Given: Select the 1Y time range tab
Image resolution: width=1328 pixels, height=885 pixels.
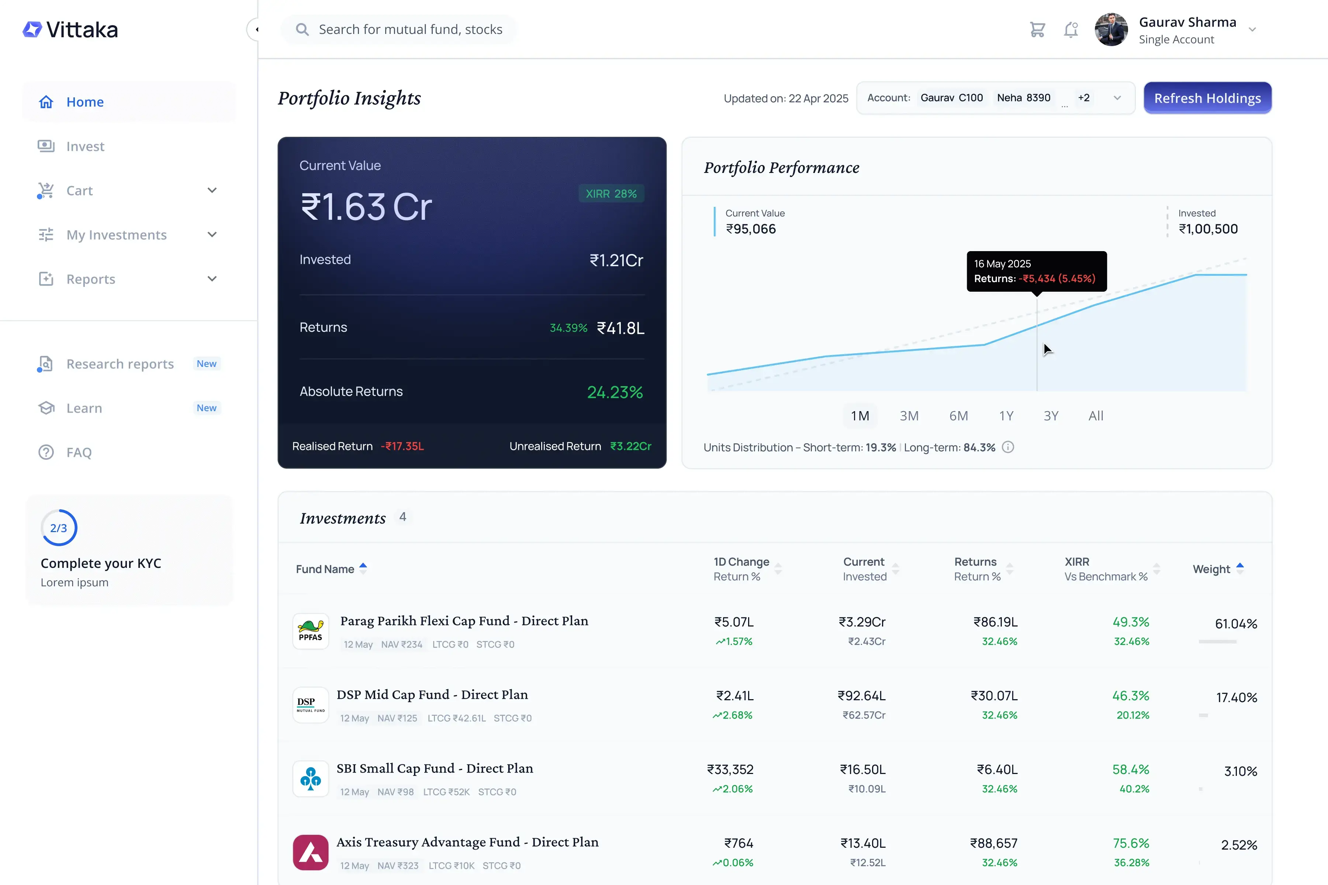Looking at the screenshot, I should tap(1006, 416).
